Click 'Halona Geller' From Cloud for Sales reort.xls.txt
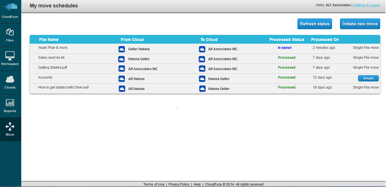Screen dimensions: 387x187 tap(139, 59)
